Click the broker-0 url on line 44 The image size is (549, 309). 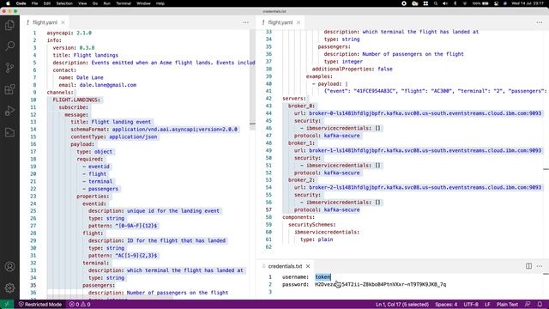(425, 113)
